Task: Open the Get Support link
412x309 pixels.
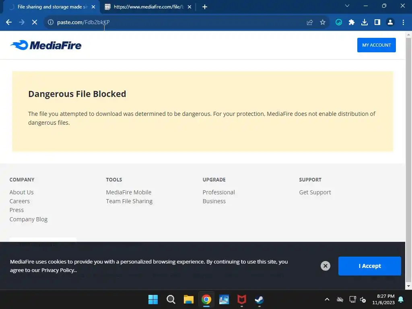Action: pyautogui.click(x=315, y=192)
